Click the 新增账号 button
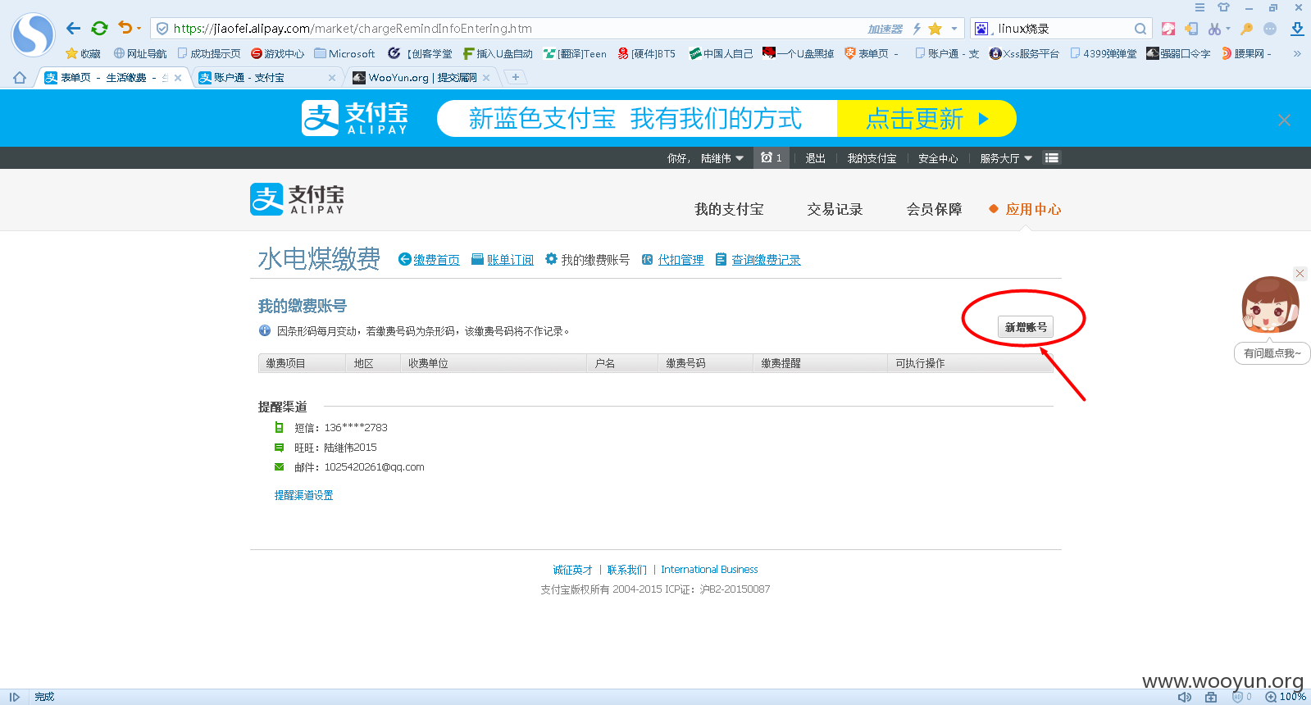The width and height of the screenshot is (1311, 705). [1026, 327]
